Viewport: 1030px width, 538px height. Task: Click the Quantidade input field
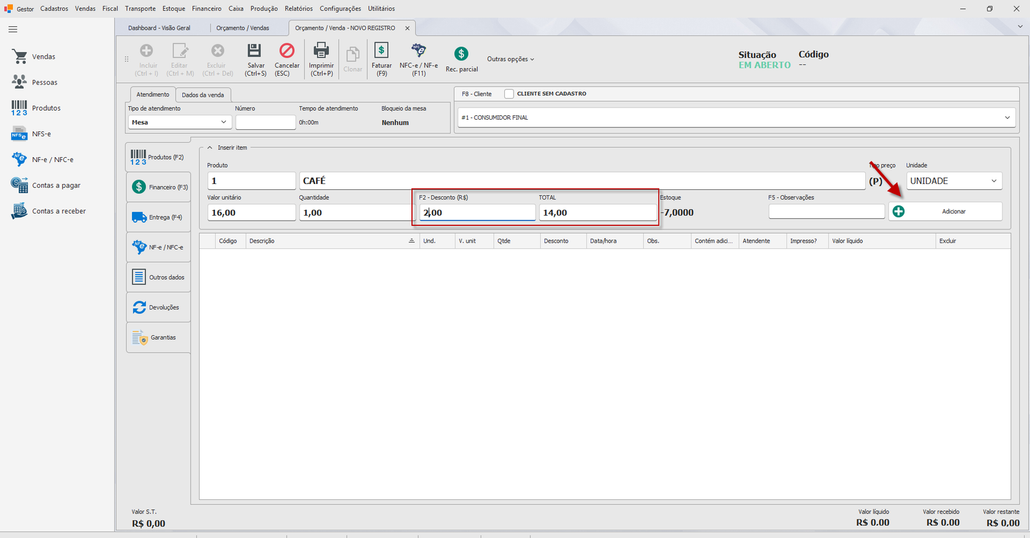[355, 212]
